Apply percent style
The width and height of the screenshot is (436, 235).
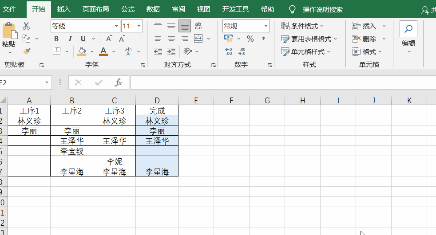click(250, 39)
